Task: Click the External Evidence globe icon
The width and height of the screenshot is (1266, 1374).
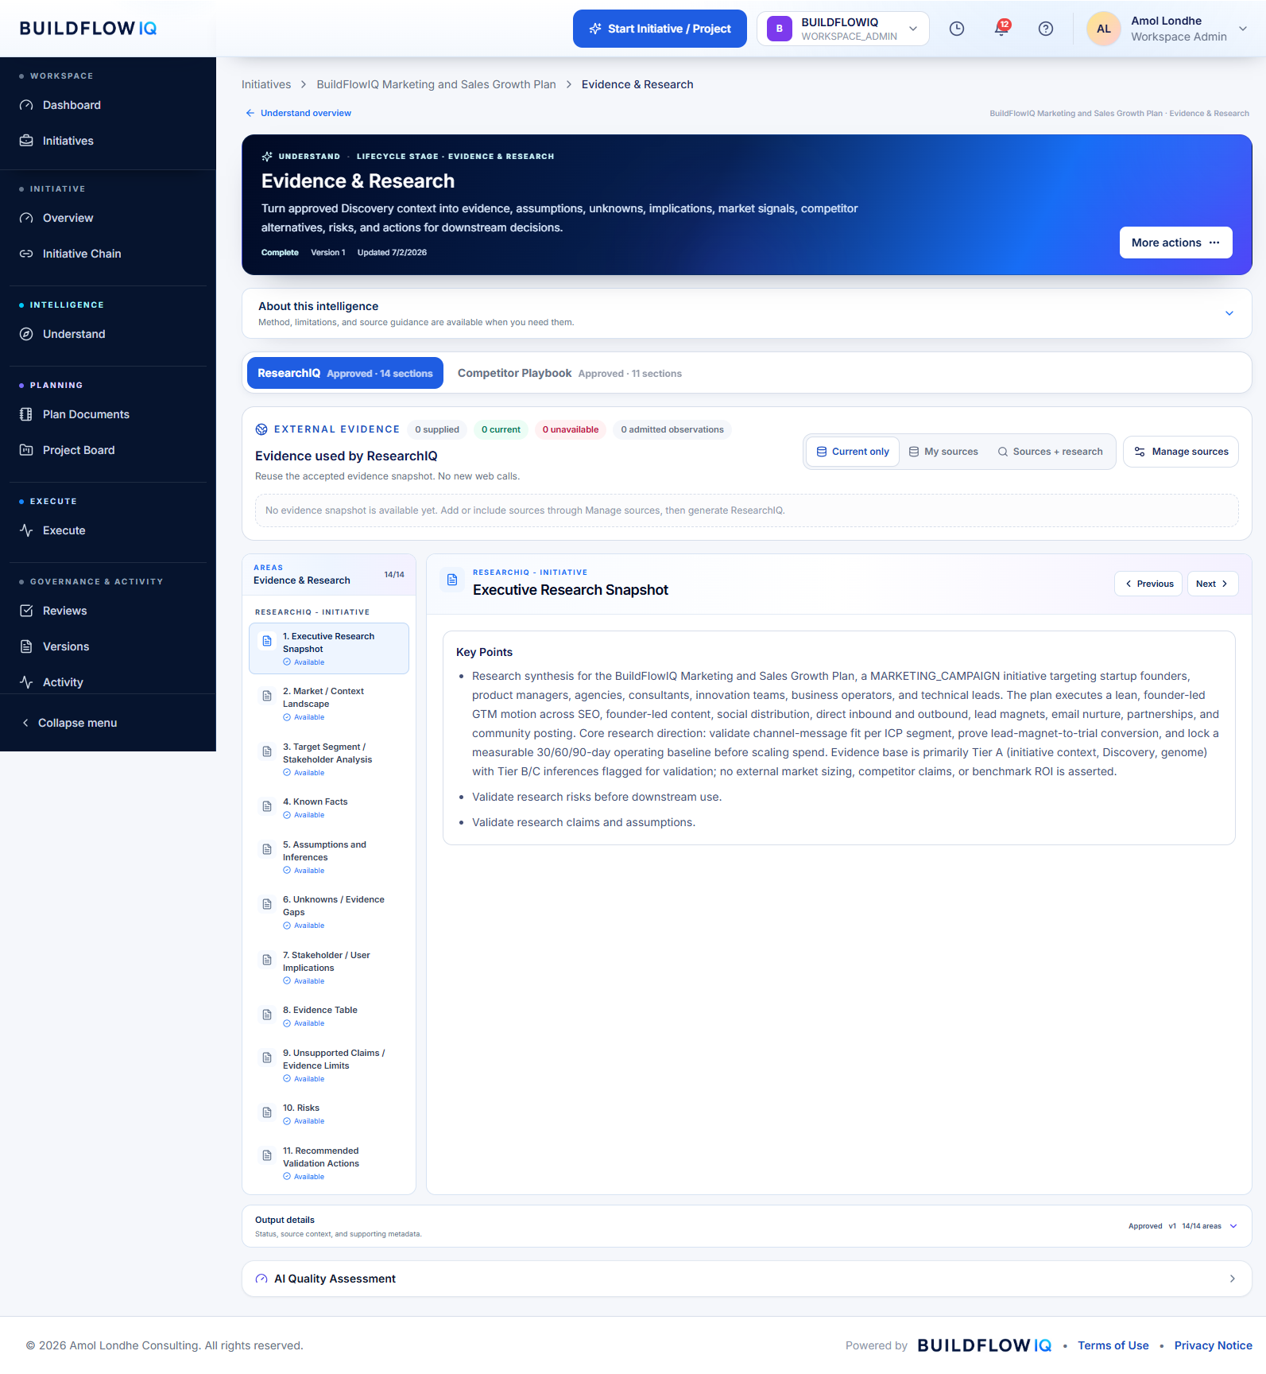Action: pos(261,429)
